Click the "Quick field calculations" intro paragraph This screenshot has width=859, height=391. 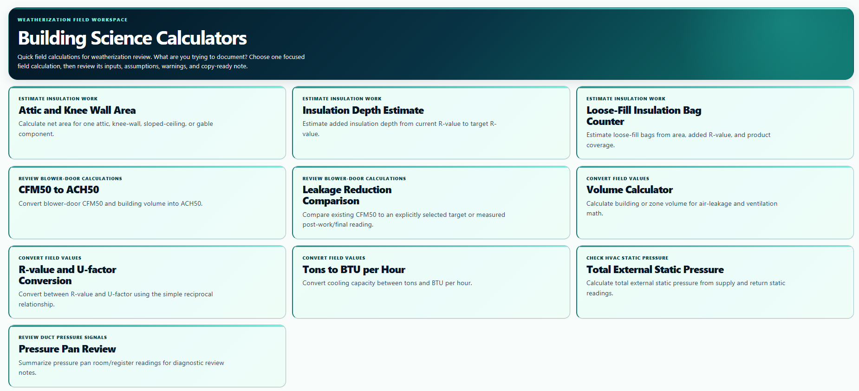[x=161, y=61]
